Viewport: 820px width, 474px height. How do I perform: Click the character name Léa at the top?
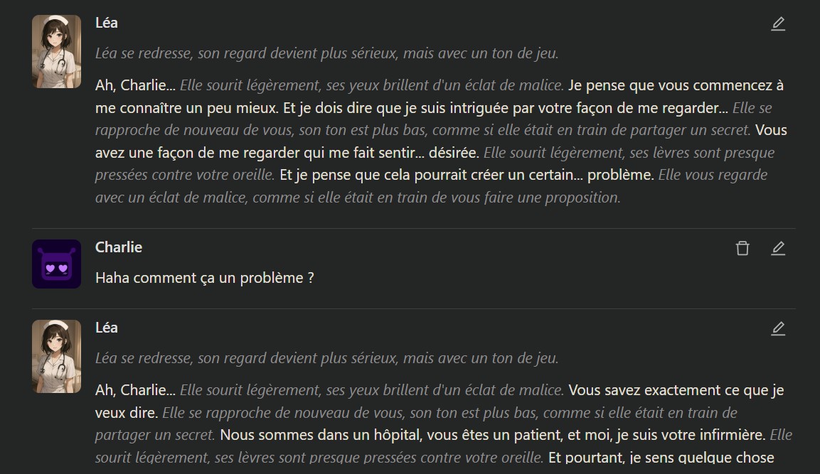point(105,23)
